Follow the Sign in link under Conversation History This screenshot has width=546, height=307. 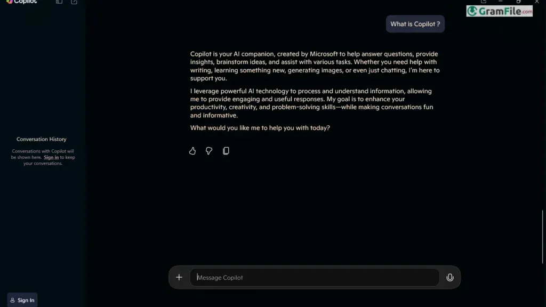coord(51,157)
